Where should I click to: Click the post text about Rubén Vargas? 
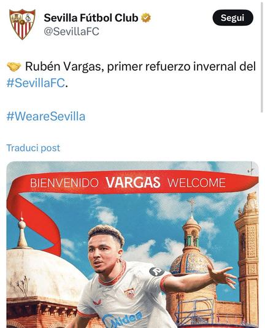(x=131, y=75)
